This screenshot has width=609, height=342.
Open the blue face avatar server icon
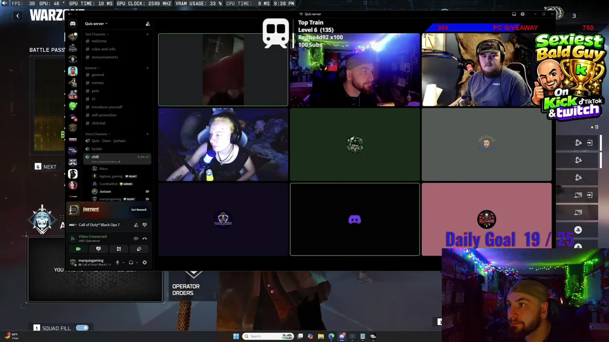[x=73, y=71]
